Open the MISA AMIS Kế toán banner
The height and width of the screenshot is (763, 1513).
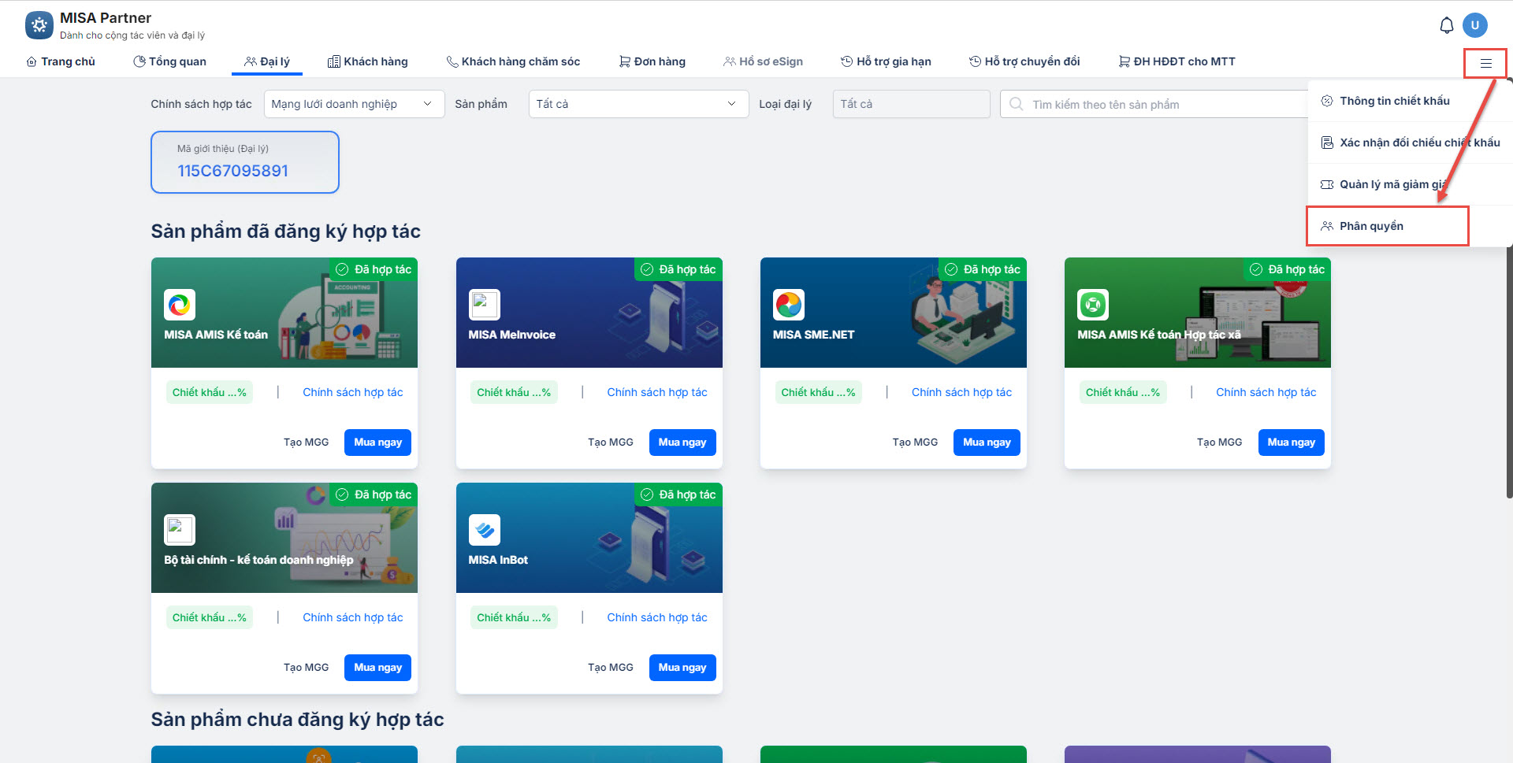[x=284, y=313]
